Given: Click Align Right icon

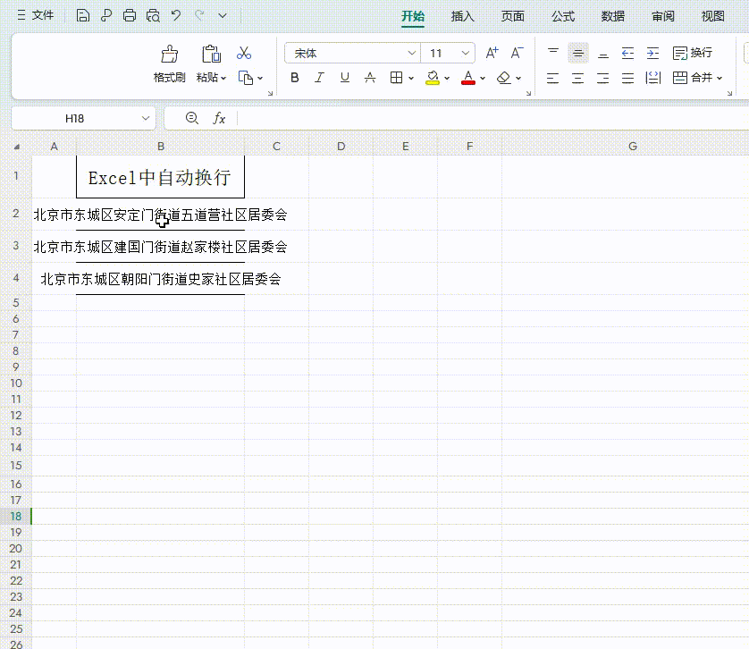Looking at the screenshot, I should 602,78.
